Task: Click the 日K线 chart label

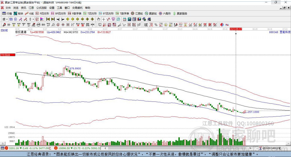Action: coord(4,30)
